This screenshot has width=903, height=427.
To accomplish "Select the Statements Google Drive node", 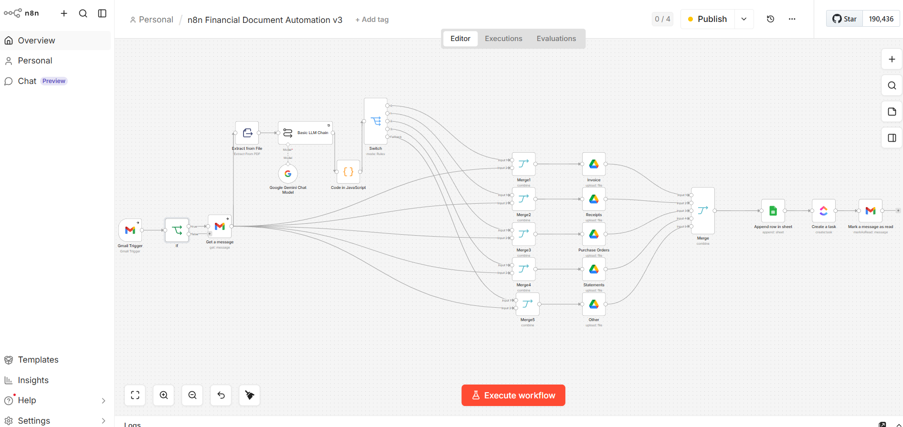I will pyautogui.click(x=594, y=269).
